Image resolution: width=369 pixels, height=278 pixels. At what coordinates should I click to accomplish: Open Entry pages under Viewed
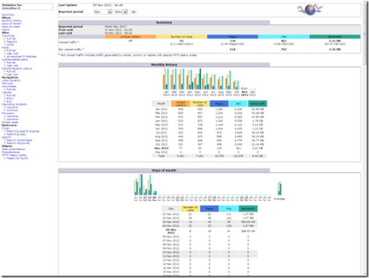[x=10, y=98]
